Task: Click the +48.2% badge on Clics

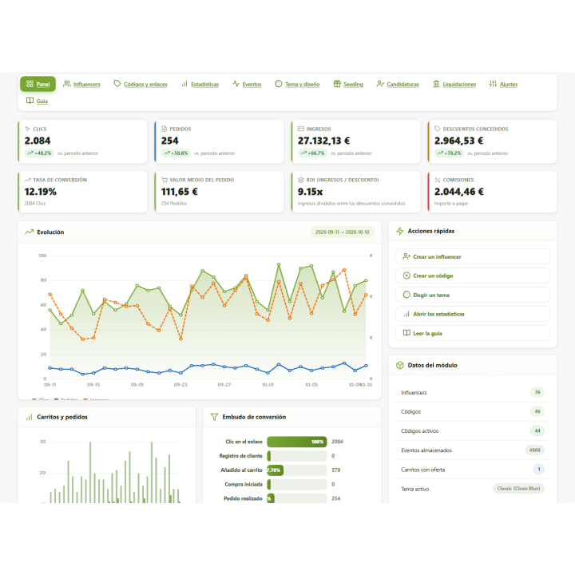Action: tap(39, 153)
